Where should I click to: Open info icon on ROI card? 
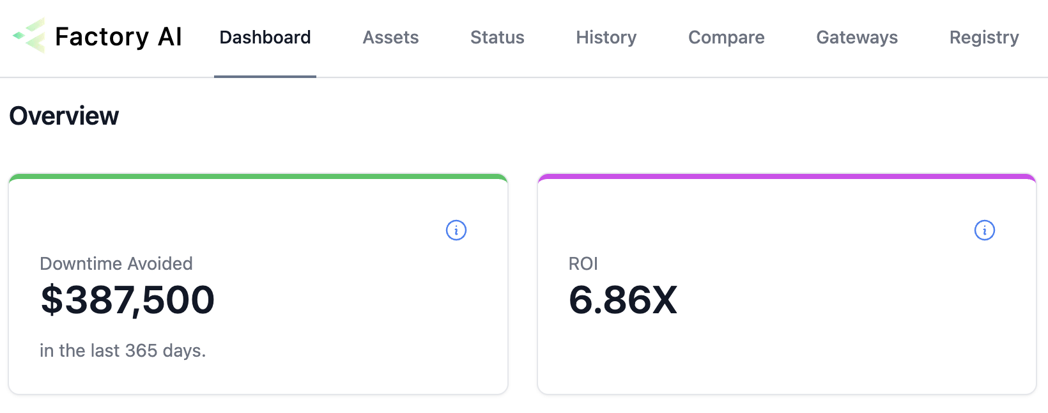tap(985, 230)
